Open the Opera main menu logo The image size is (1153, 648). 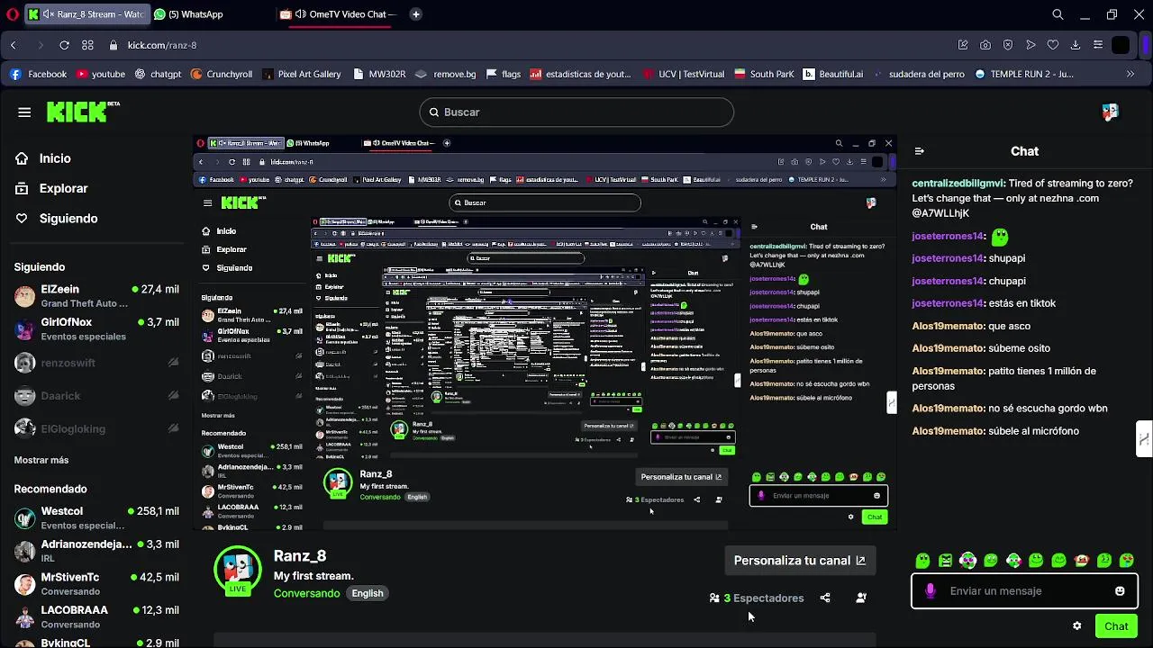[13, 14]
